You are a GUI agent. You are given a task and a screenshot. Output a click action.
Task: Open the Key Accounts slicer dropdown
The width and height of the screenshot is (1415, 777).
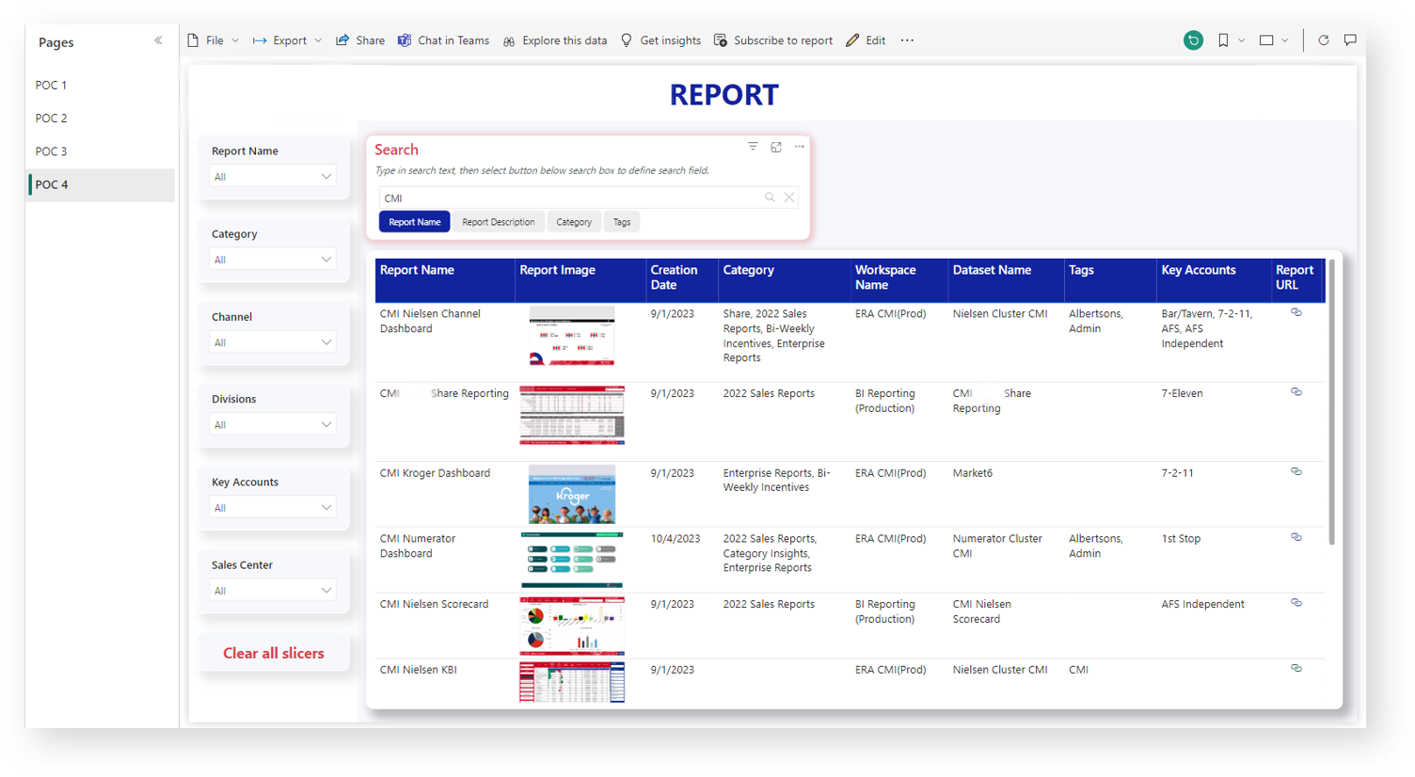click(x=273, y=508)
